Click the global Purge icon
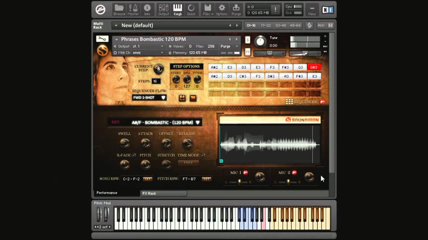The height and width of the screenshot is (240, 428). tap(236, 10)
